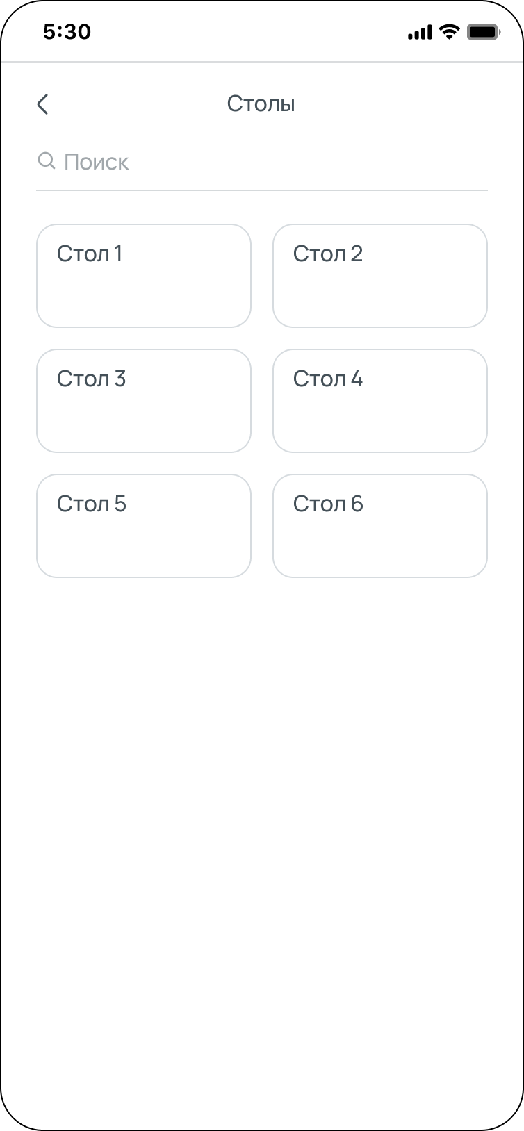
Task: Tap the "Стол 4" label text
Action: click(328, 379)
